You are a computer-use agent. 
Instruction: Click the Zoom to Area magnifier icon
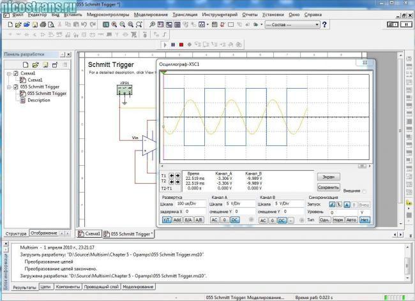coord(130,25)
